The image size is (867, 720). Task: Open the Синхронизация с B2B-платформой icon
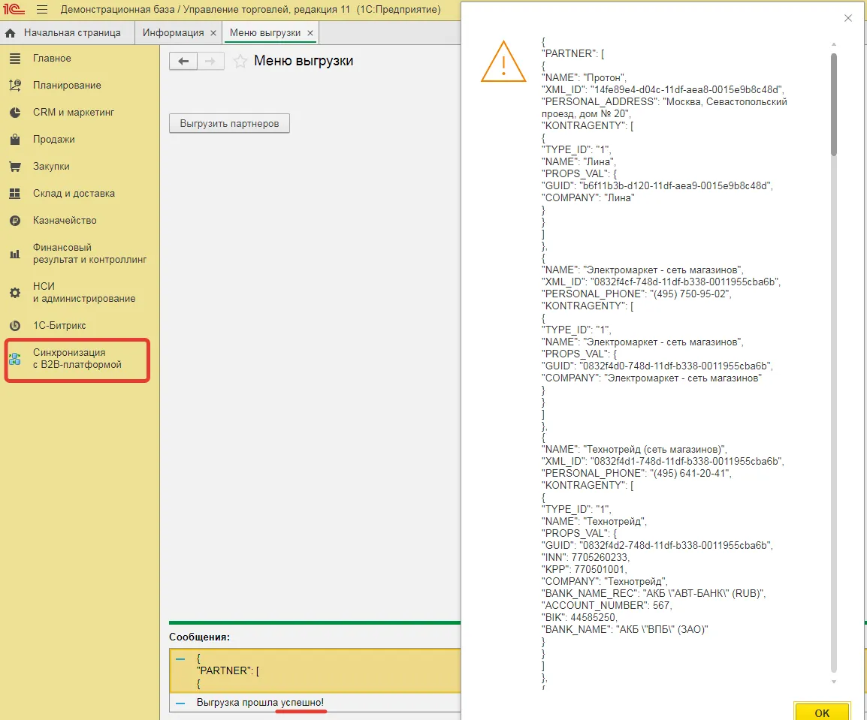point(15,359)
